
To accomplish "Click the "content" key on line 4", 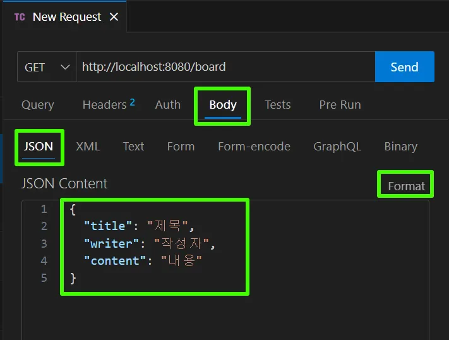I will tap(115, 261).
